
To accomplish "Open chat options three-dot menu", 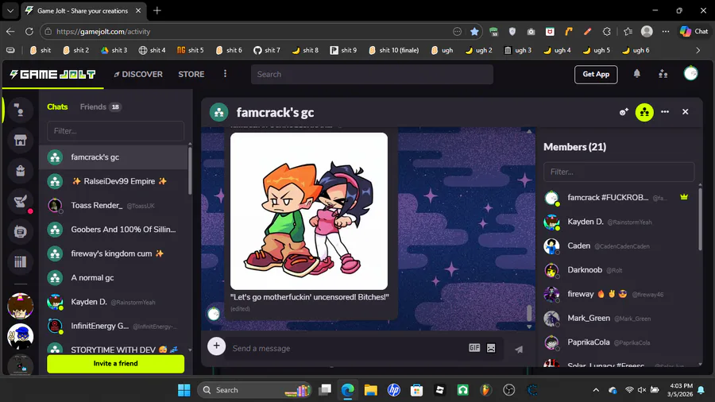I will [x=665, y=112].
